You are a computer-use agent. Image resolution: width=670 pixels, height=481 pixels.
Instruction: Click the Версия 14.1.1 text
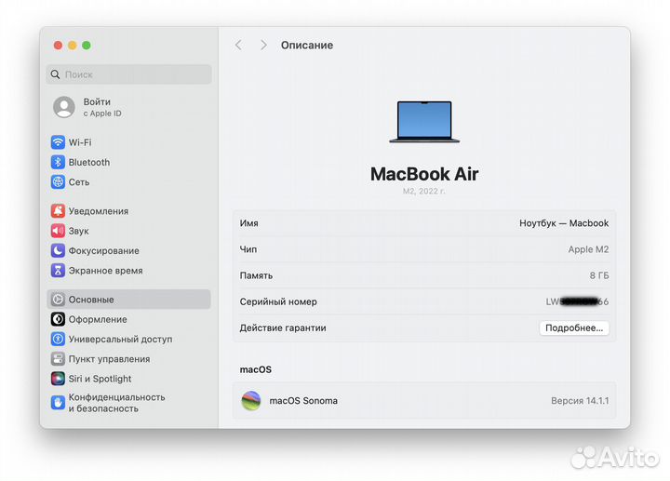pyautogui.click(x=580, y=401)
